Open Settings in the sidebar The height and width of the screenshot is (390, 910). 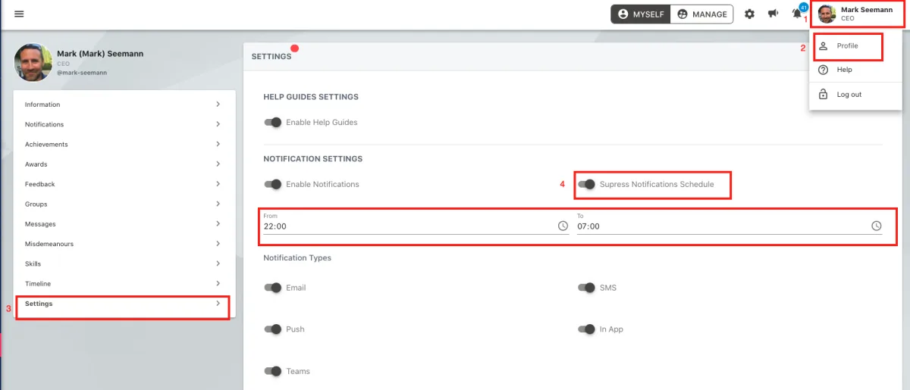point(125,304)
